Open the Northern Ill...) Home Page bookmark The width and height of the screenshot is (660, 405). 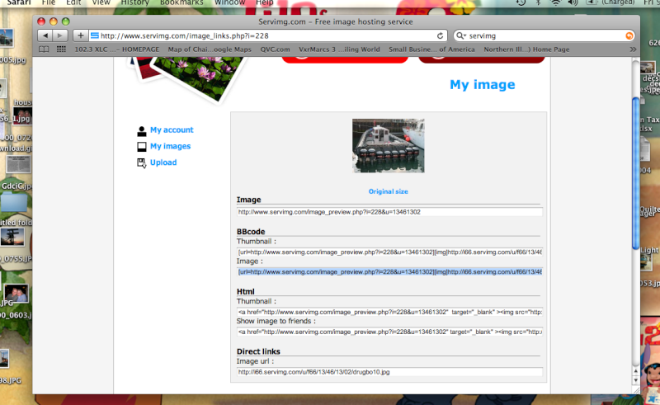pyautogui.click(x=526, y=49)
